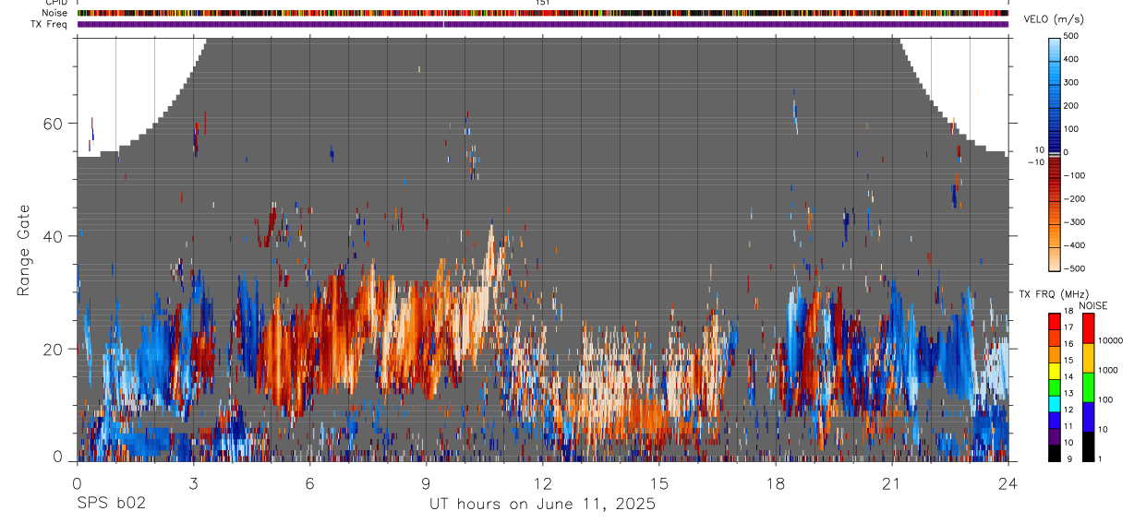
Task: Click the 300 label on the velocity scale
Action: (1071, 82)
